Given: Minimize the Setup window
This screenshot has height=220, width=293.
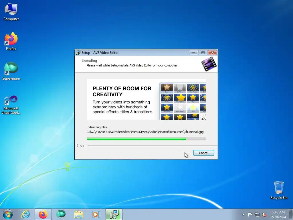Looking at the screenshot, I should tap(193, 53).
